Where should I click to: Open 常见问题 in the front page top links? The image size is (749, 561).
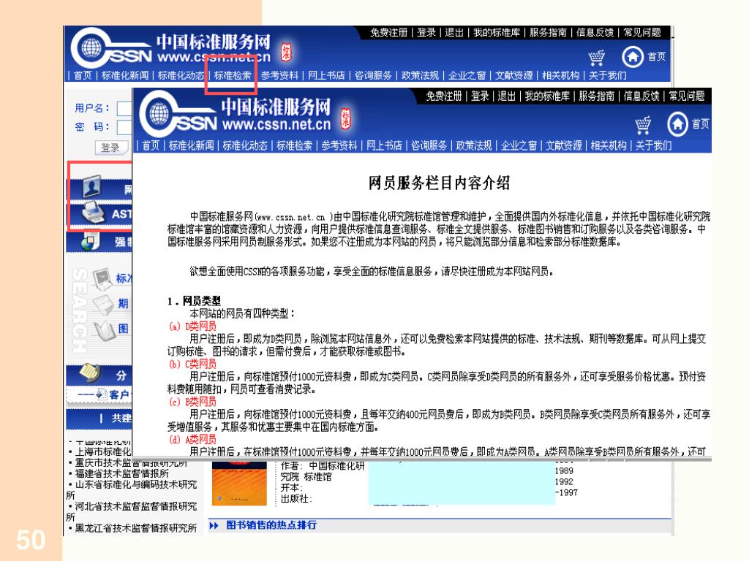coord(686,96)
